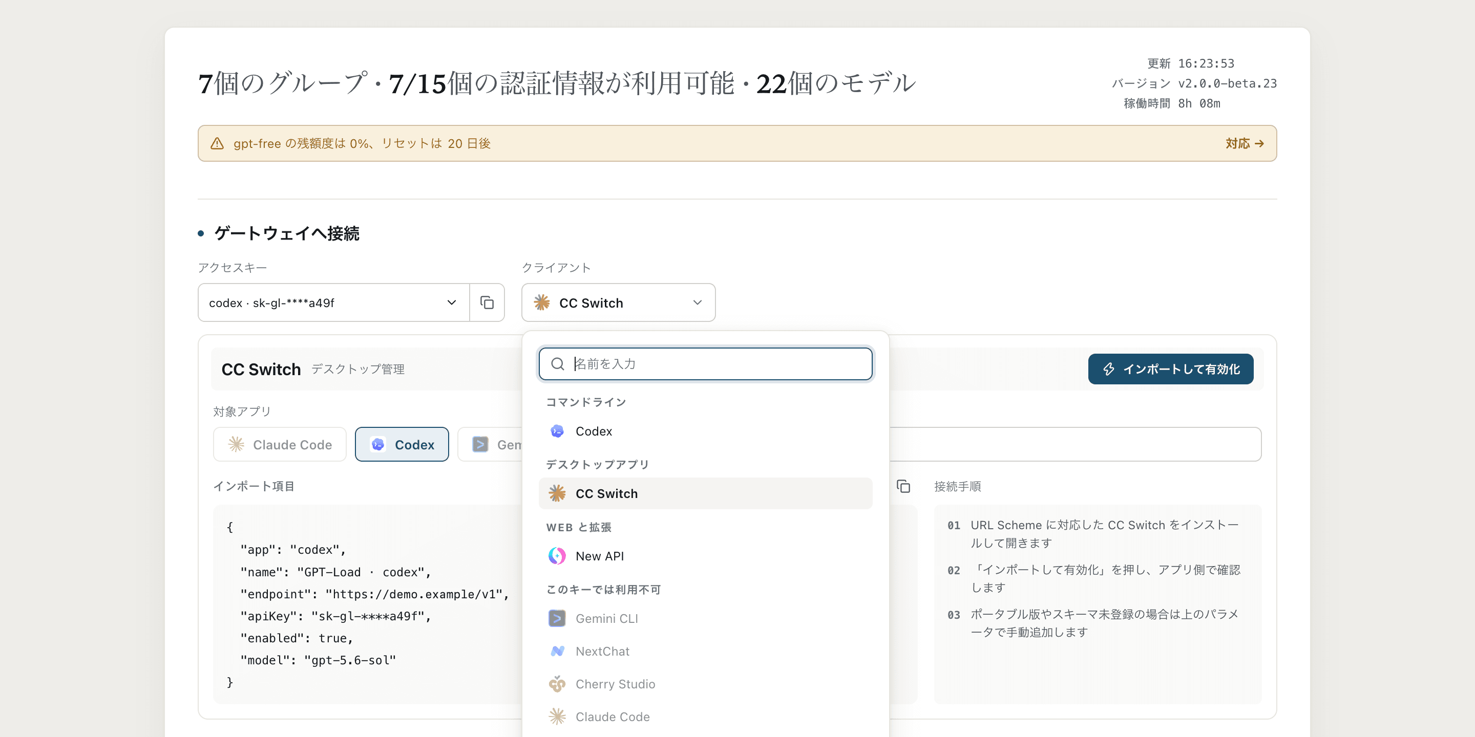Image resolution: width=1475 pixels, height=737 pixels.
Task: Click the uptime value 8h 08m
Action: coord(1199,103)
